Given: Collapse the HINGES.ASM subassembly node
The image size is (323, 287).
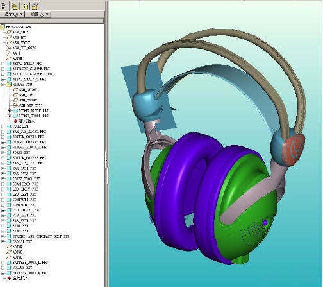Looking at the screenshot, I should coord(3,85).
